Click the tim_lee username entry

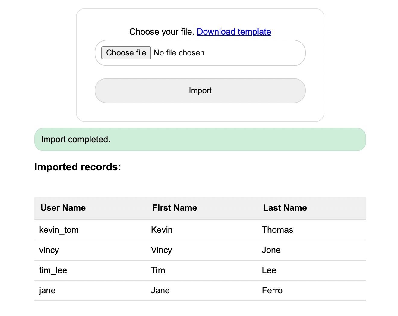coord(53,270)
